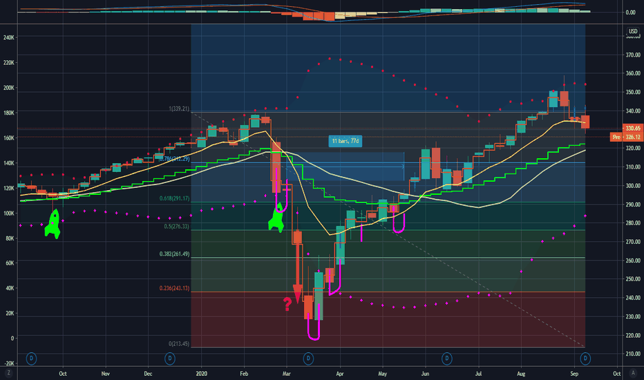Click the Aug label on the time axis

tap(521, 373)
